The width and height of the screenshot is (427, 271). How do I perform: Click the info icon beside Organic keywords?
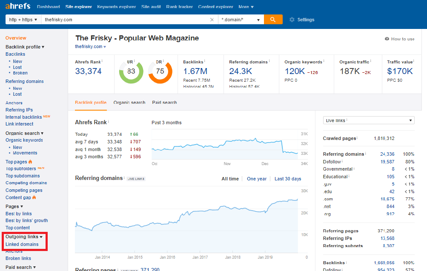(x=324, y=61)
